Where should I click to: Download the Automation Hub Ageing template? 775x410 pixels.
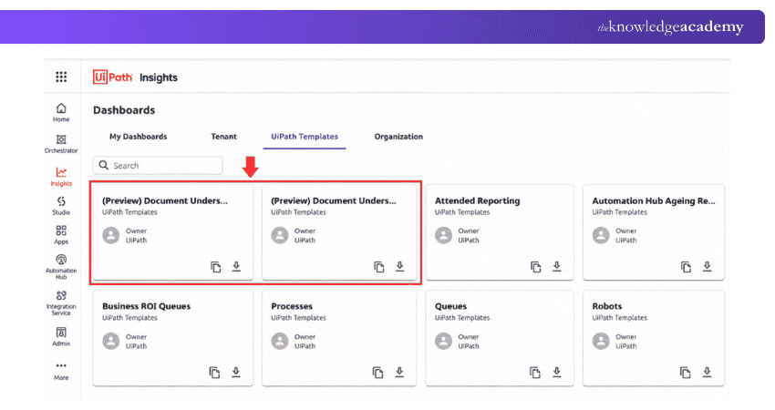[x=708, y=267]
